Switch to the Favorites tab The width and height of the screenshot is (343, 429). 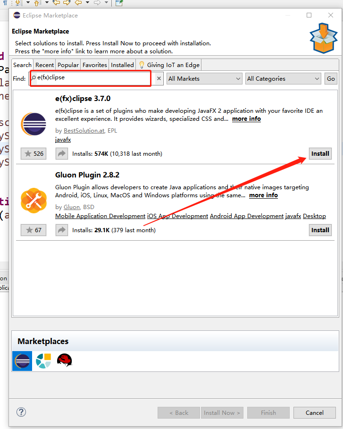coord(95,65)
